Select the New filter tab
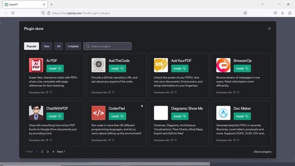295x166 pixels. click(x=47, y=46)
